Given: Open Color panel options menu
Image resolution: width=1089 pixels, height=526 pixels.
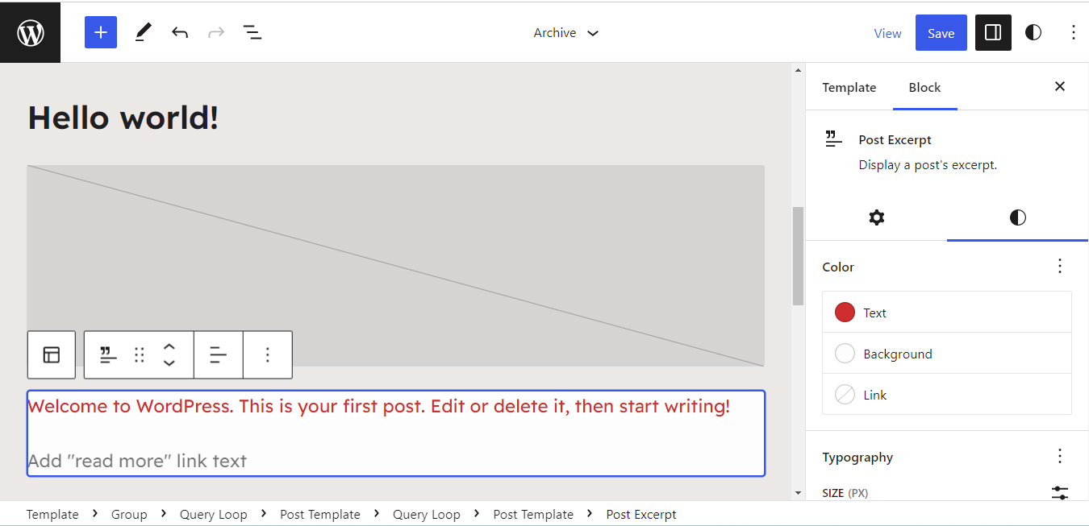Looking at the screenshot, I should (x=1060, y=267).
